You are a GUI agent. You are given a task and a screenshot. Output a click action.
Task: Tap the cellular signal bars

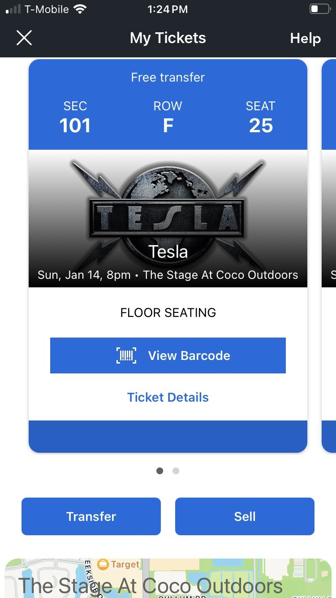click(13, 9)
